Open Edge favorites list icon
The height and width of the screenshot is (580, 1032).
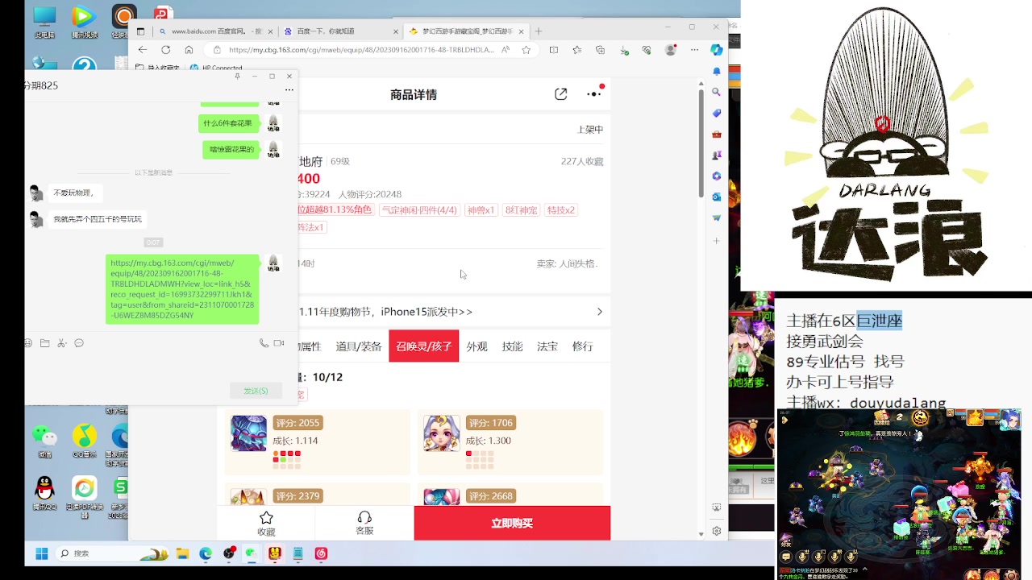577,50
